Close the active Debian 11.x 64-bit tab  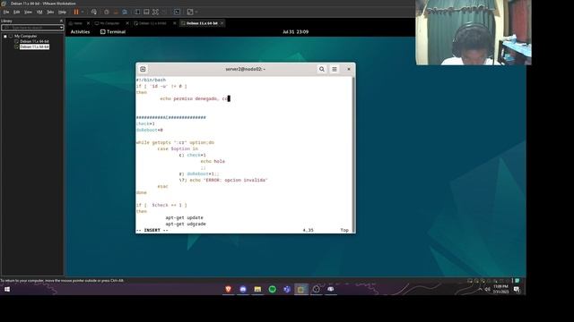click(222, 23)
